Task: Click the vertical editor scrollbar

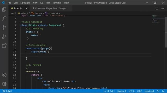Action: point(166,32)
